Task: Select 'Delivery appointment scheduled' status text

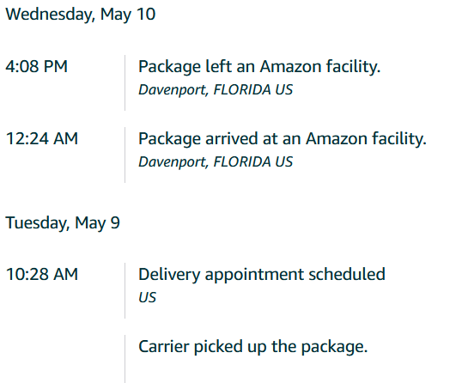Action: point(262,275)
